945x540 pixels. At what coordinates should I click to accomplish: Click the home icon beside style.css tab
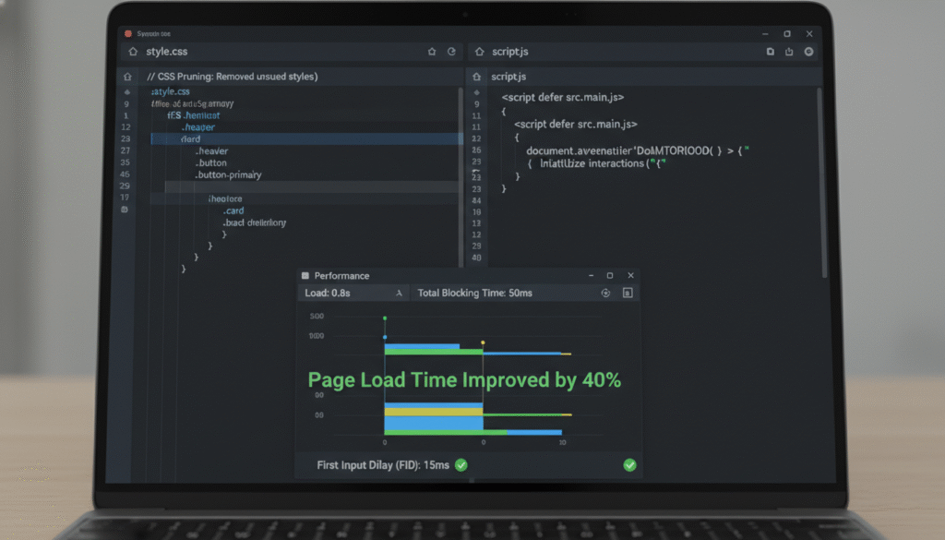point(133,53)
